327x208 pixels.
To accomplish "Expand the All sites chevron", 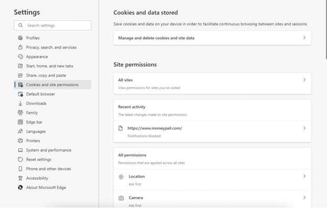I will coord(304,79).
